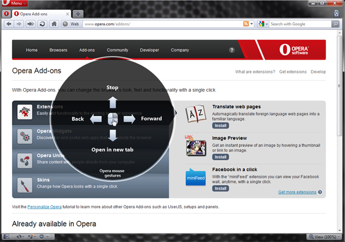
Task: Select the Skins category heading
Action: (43, 180)
